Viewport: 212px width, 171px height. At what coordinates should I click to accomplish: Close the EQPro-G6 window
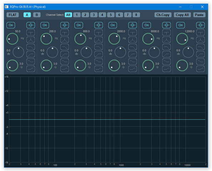point(202,7)
